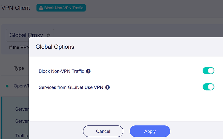Click the green status dot beside OpenVPN

pos(7,86)
